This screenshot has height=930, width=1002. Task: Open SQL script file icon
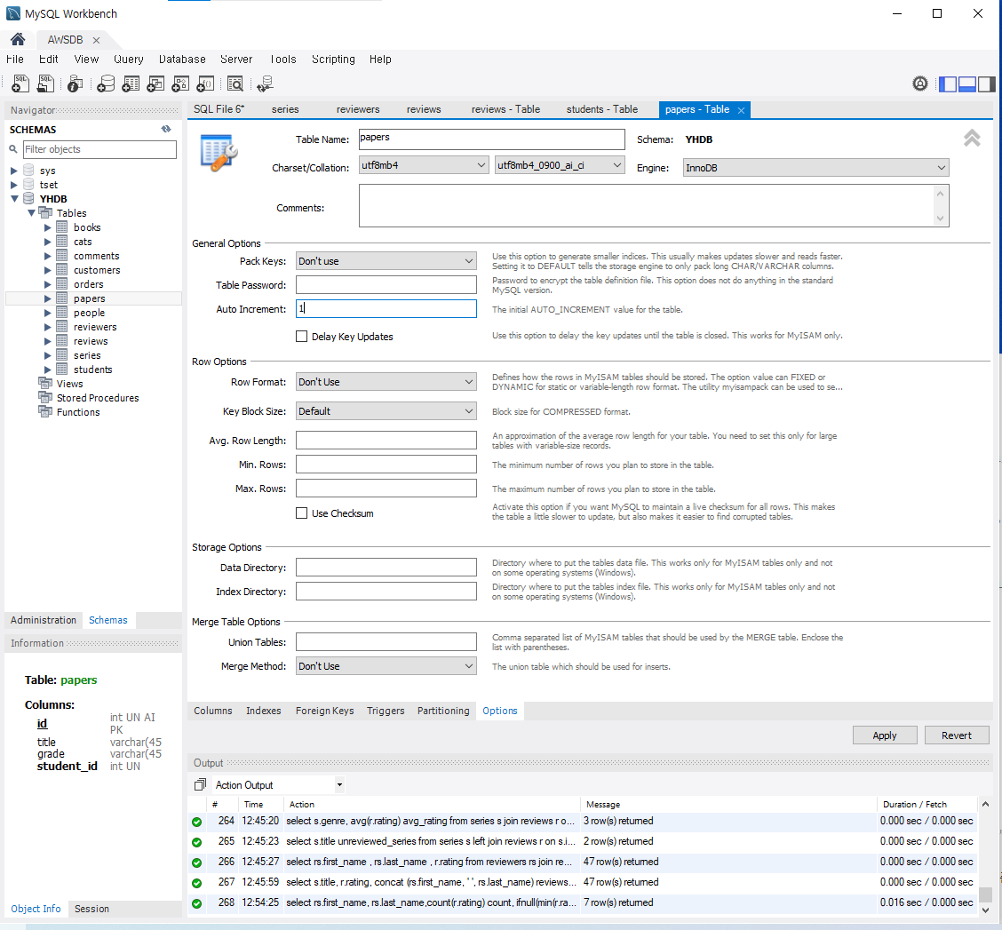coord(45,83)
